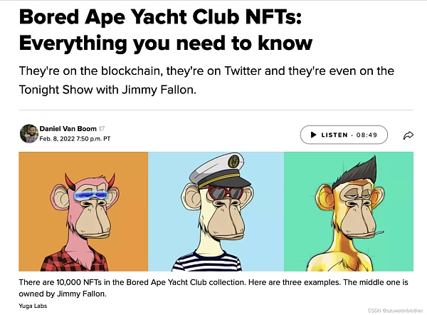Click the small icon beside author name
The height and width of the screenshot is (315, 427).
point(102,129)
